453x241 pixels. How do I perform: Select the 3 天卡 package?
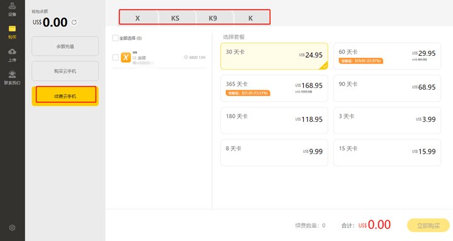pyautogui.click(x=387, y=120)
